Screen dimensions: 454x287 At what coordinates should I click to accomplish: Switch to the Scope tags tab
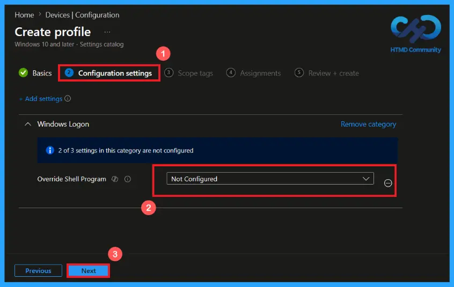(189, 73)
